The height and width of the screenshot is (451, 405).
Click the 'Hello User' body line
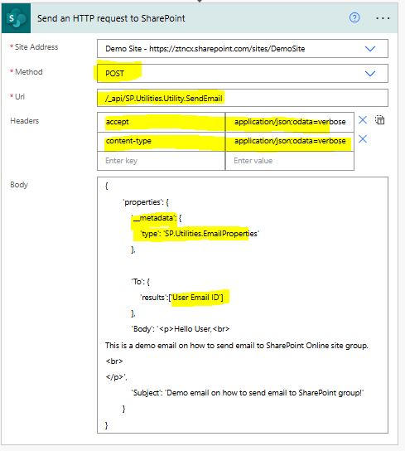(181, 329)
